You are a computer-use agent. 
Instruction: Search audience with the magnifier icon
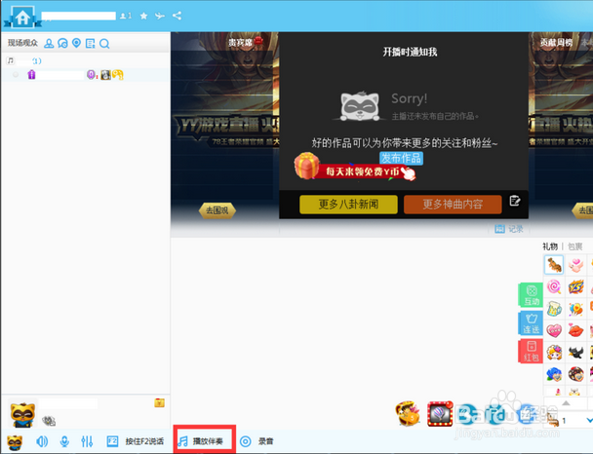104,44
